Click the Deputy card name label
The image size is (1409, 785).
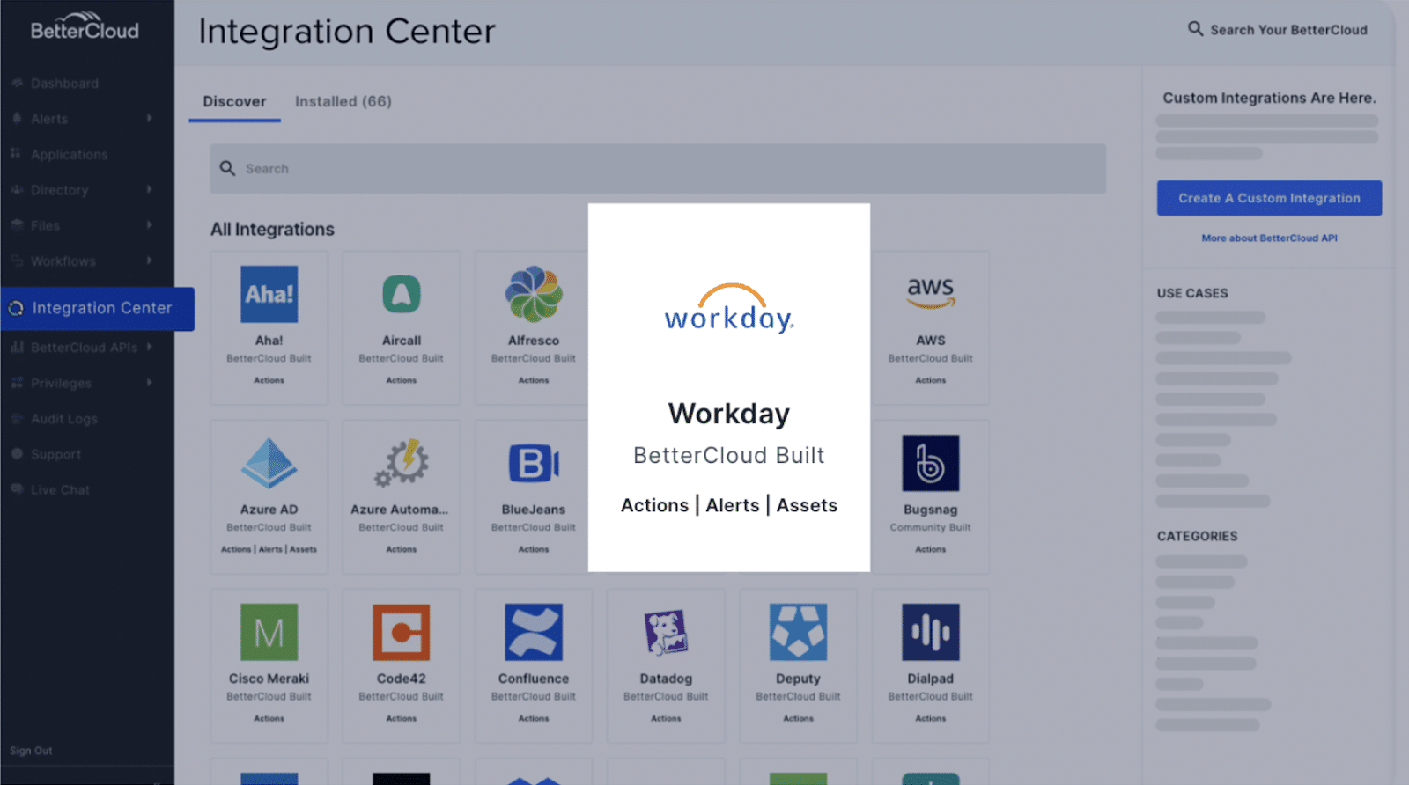pos(798,679)
